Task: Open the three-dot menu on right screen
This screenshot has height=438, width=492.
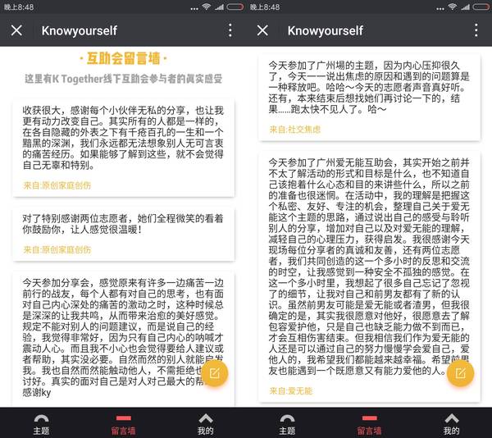Action: (476, 30)
